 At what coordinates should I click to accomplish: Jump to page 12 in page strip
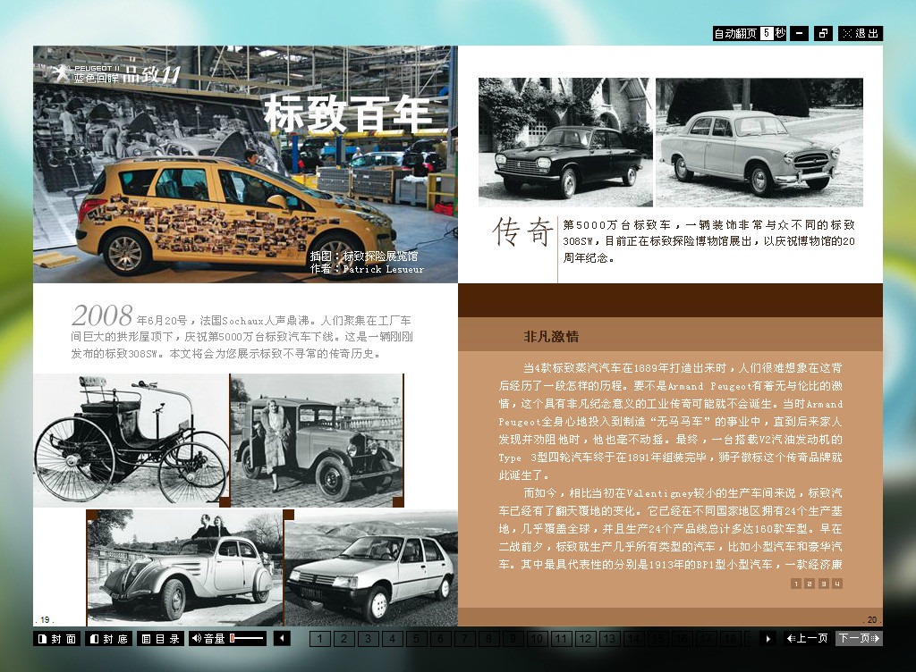pos(585,639)
